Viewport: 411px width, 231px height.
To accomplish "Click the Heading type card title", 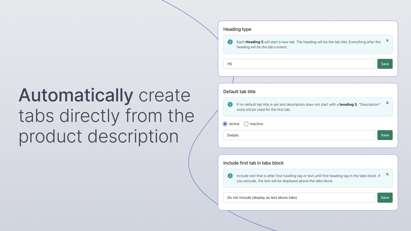I will coord(237,29).
